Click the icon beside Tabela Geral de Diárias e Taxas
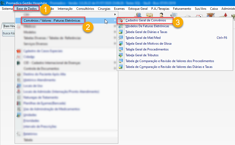The image size is (235, 145). [x=121, y=32]
